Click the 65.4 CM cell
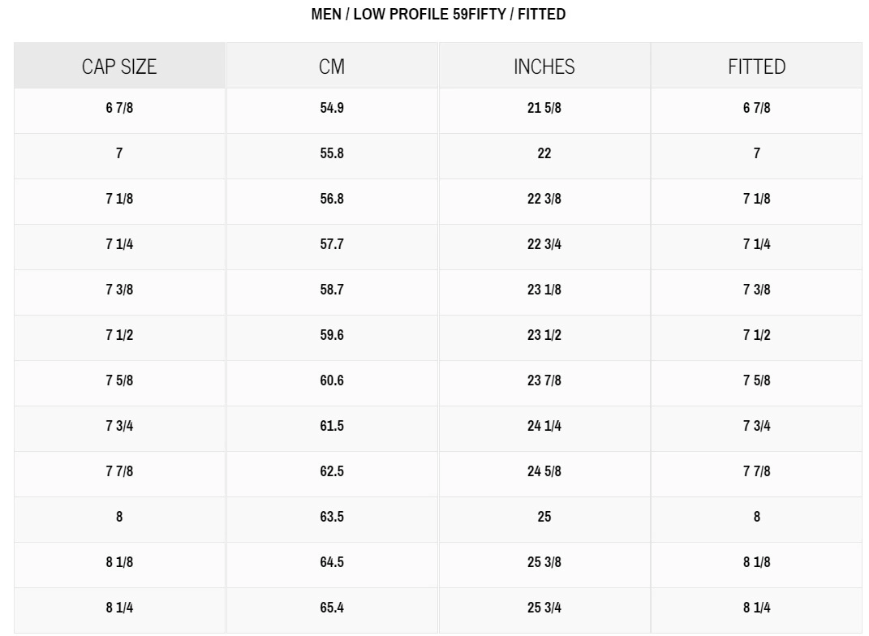The image size is (869, 636). point(332,608)
